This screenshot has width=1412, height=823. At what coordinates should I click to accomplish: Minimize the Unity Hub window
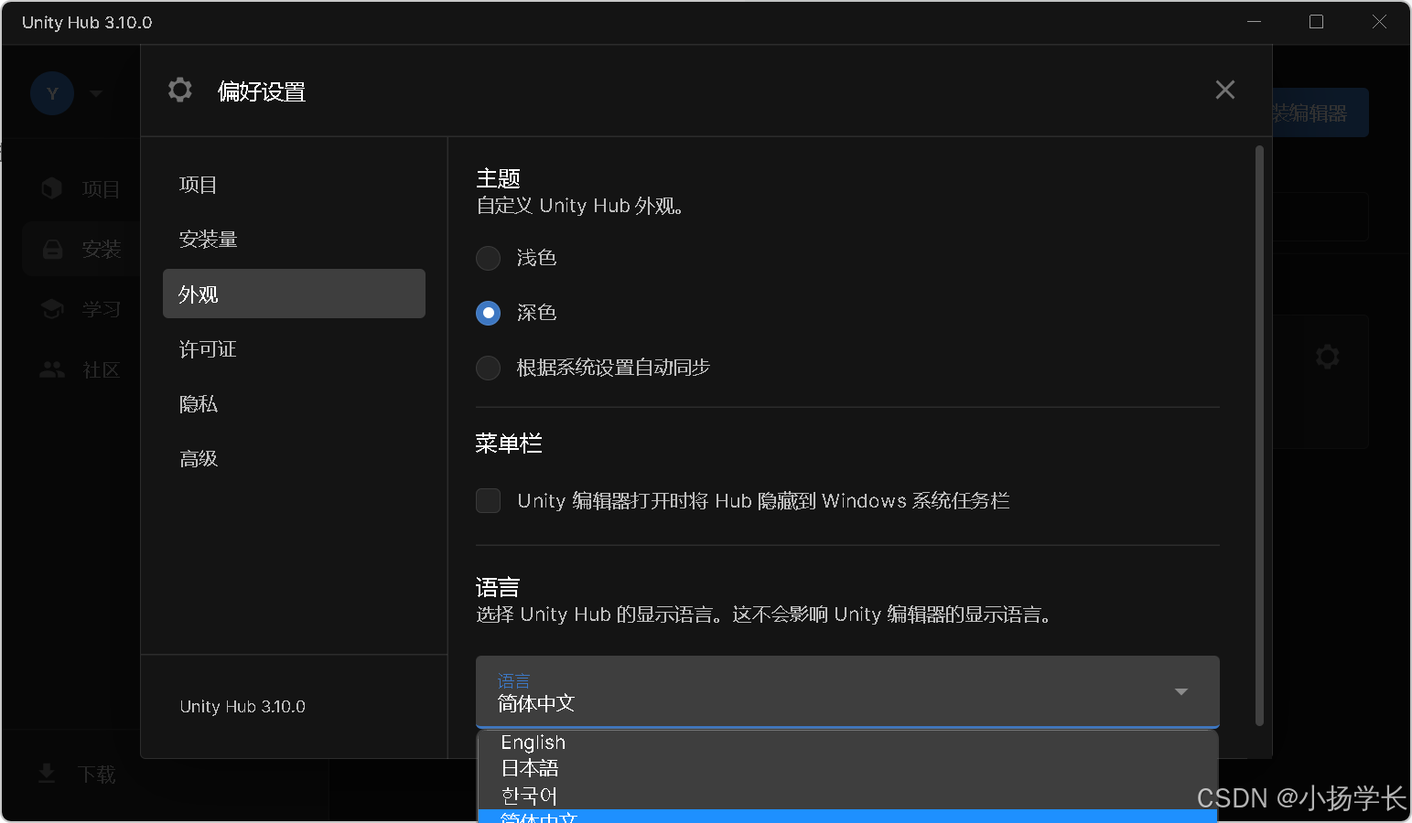[1255, 21]
